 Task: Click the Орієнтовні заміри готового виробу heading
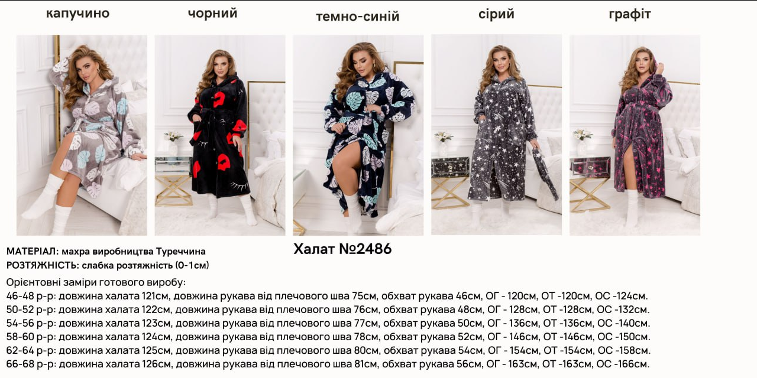click(96, 282)
